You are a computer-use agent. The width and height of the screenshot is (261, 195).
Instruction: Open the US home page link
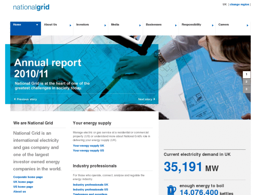coord(23,187)
